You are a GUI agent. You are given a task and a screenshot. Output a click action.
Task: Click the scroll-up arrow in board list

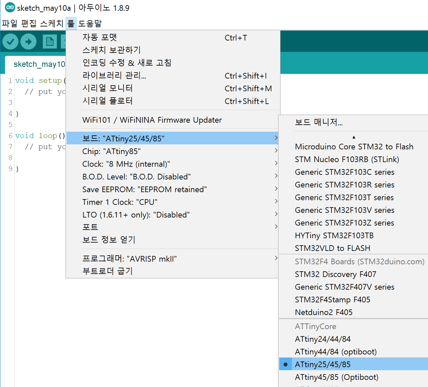click(354, 137)
